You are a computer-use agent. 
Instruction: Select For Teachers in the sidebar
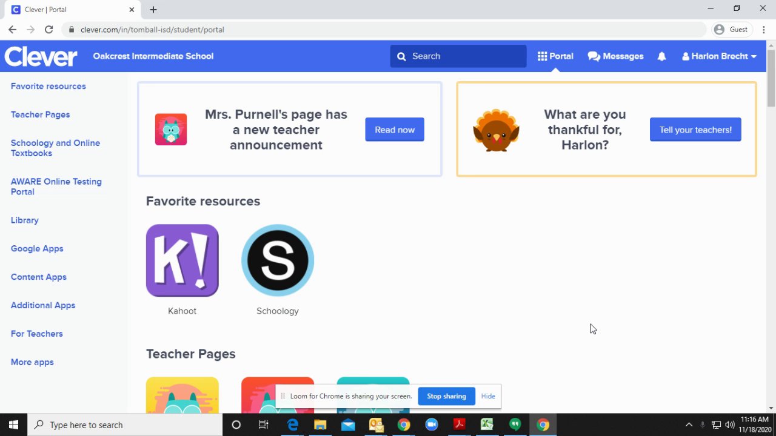click(36, 334)
